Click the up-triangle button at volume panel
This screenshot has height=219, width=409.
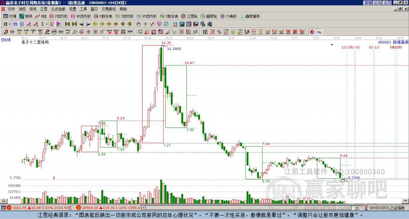coord(4,201)
